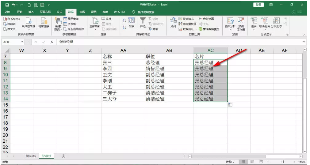Click the Save icon in quick access toolbar
The image size is (310, 165).
7,5
